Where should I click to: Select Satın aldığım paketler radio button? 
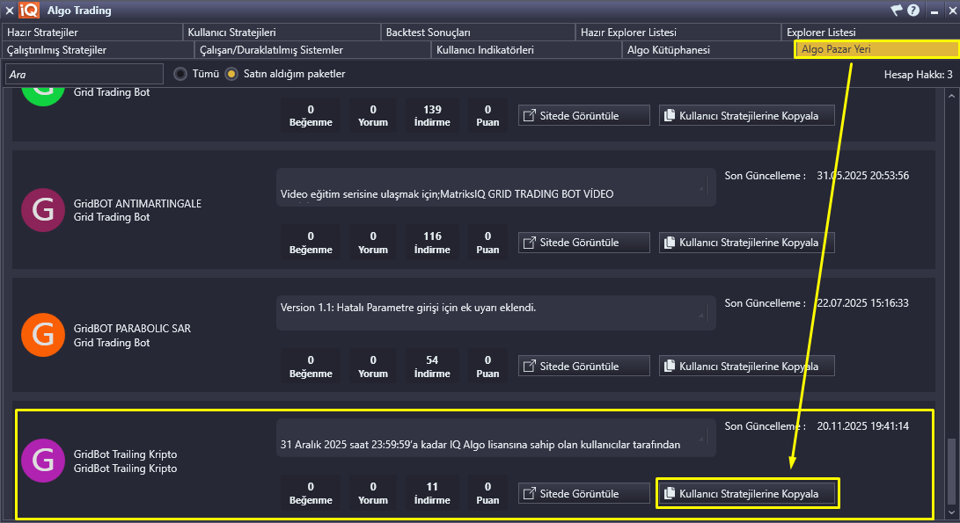pos(231,74)
